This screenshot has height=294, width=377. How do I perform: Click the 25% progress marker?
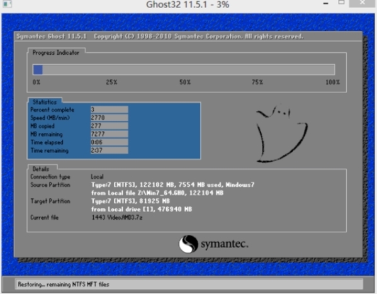click(x=111, y=82)
